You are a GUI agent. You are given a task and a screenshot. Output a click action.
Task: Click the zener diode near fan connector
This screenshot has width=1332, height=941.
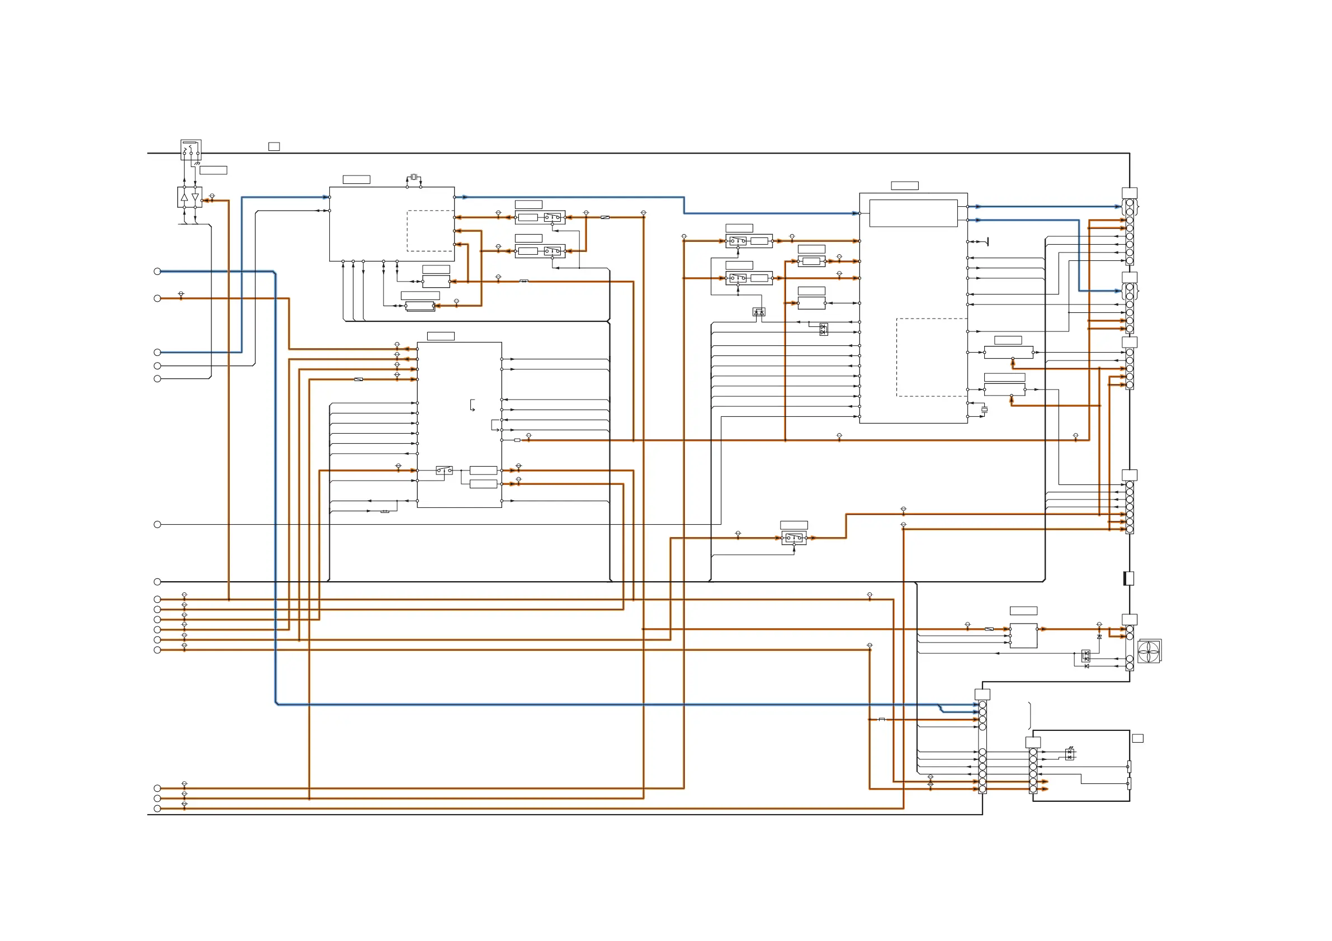point(1099,636)
